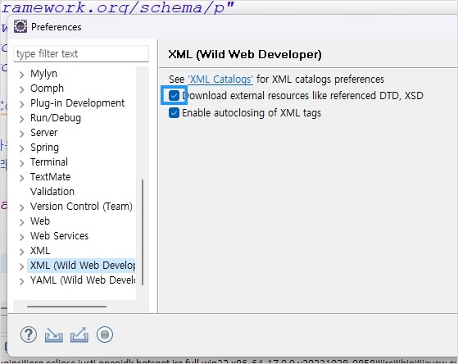Click the export preferences icon
The image size is (458, 364).
click(x=79, y=335)
